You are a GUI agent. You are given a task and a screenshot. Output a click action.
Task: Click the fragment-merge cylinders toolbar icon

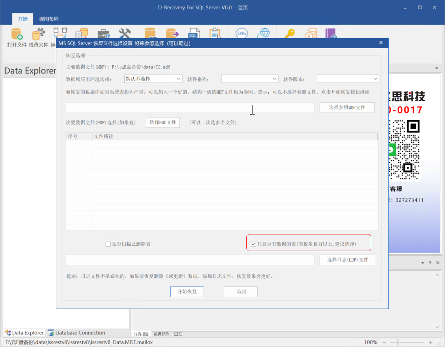[x=60, y=33]
